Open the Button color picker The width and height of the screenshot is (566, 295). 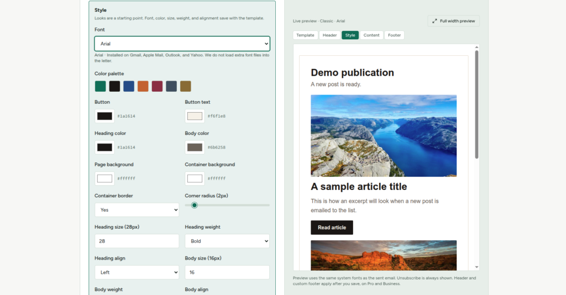(104, 116)
